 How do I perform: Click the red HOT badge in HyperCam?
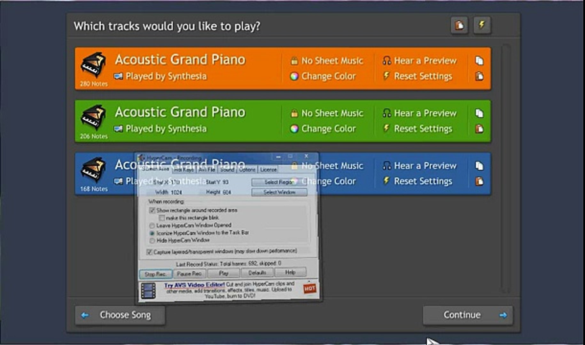[309, 289]
